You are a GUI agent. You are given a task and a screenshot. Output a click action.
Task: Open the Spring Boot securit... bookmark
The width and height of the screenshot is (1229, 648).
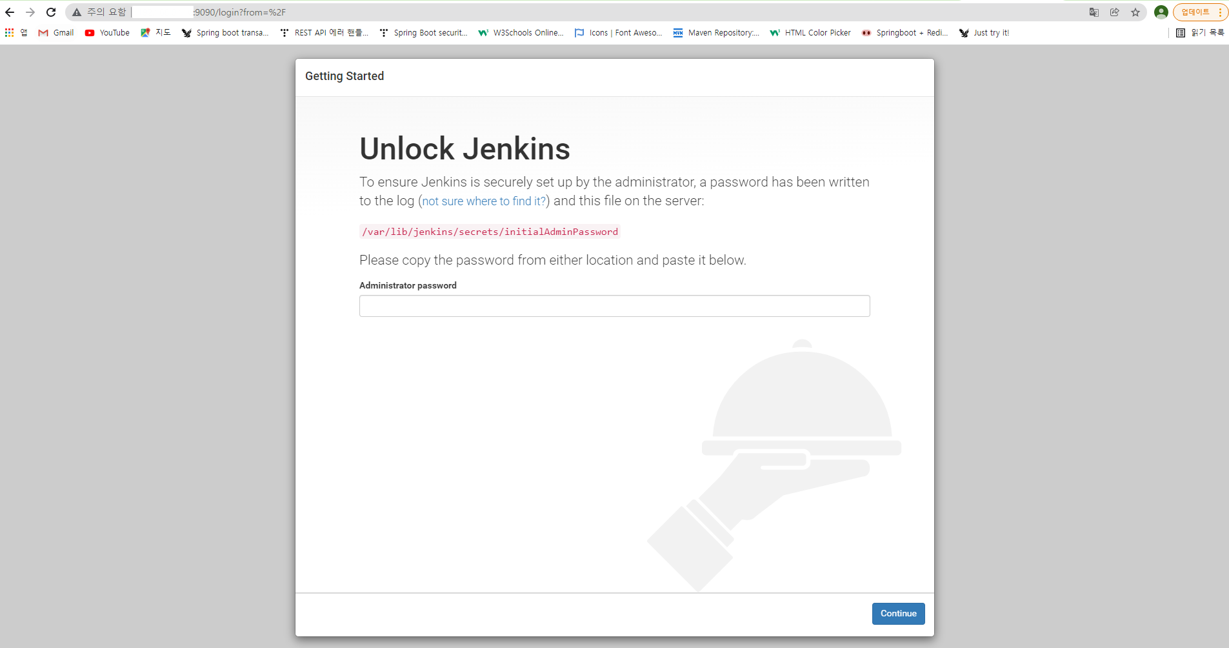point(423,33)
